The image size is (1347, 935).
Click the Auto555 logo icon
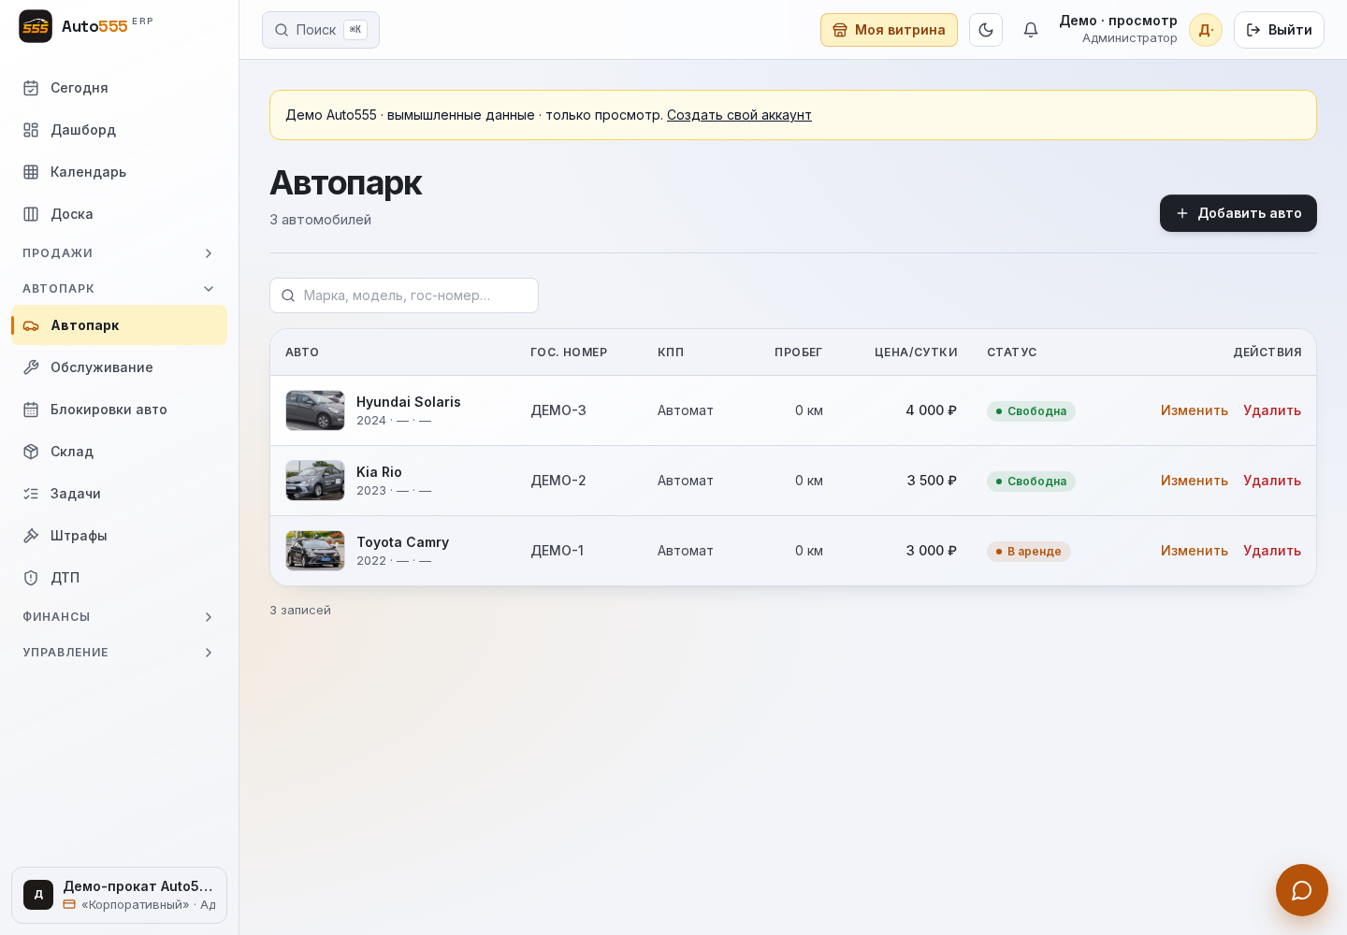click(36, 26)
